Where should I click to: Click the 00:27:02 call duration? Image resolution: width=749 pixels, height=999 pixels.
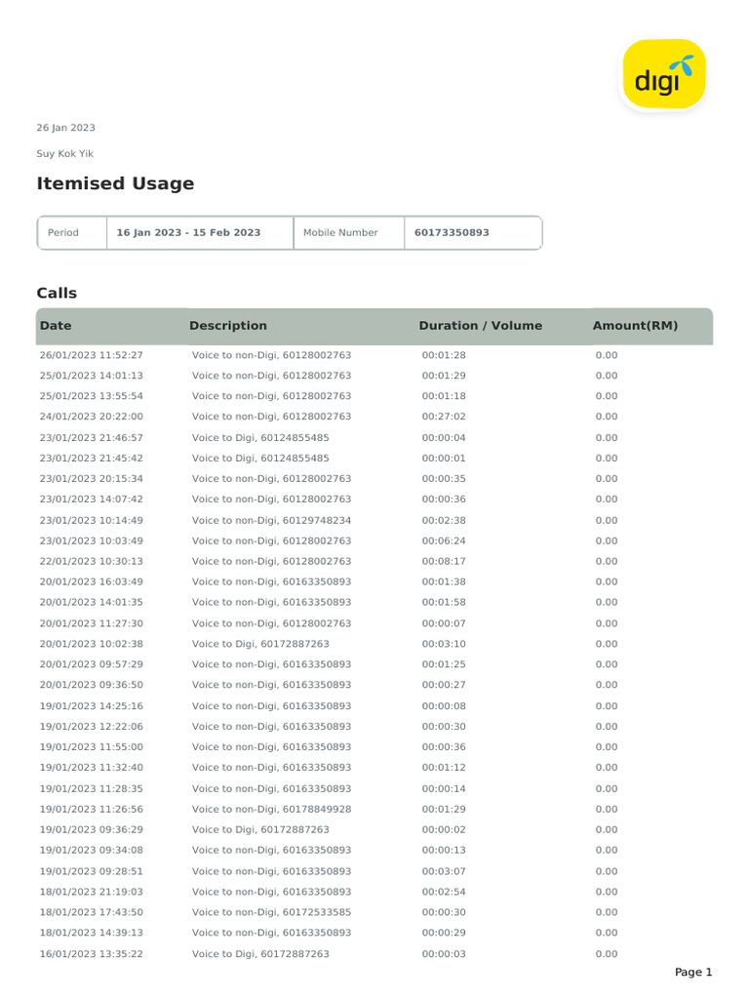[444, 417]
